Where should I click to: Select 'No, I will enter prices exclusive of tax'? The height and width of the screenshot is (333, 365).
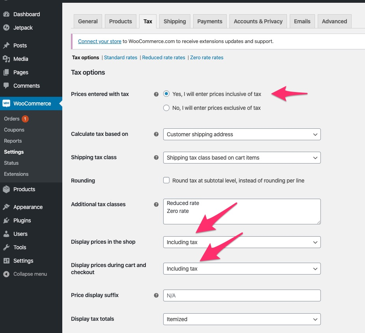click(166, 108)
